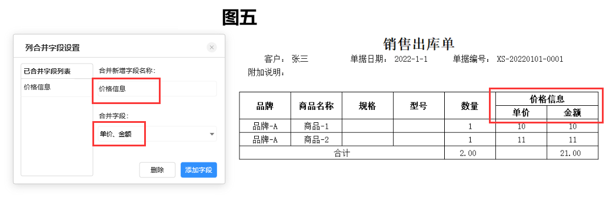Click the customer name 张三
The width and height of the screenshot is (616, 214).
click(x=300, y=59)
